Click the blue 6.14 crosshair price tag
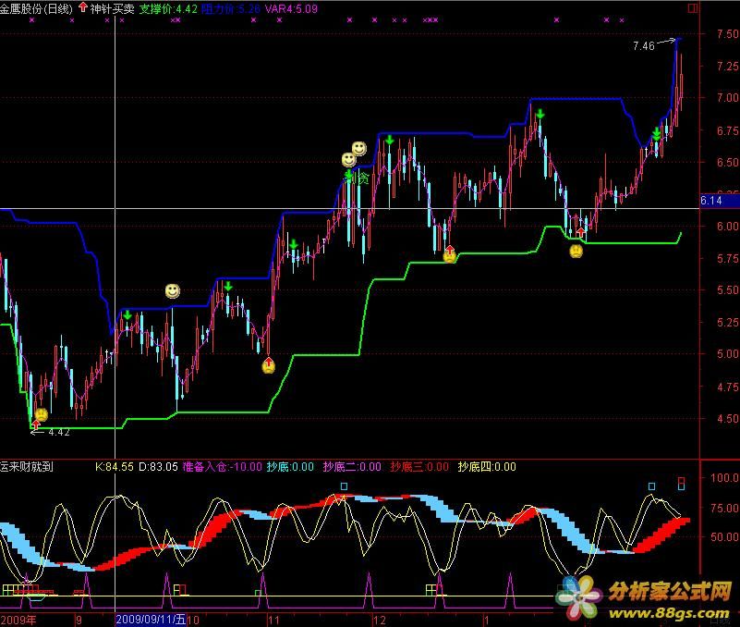The image size is (740, 627). pos(720,201)
